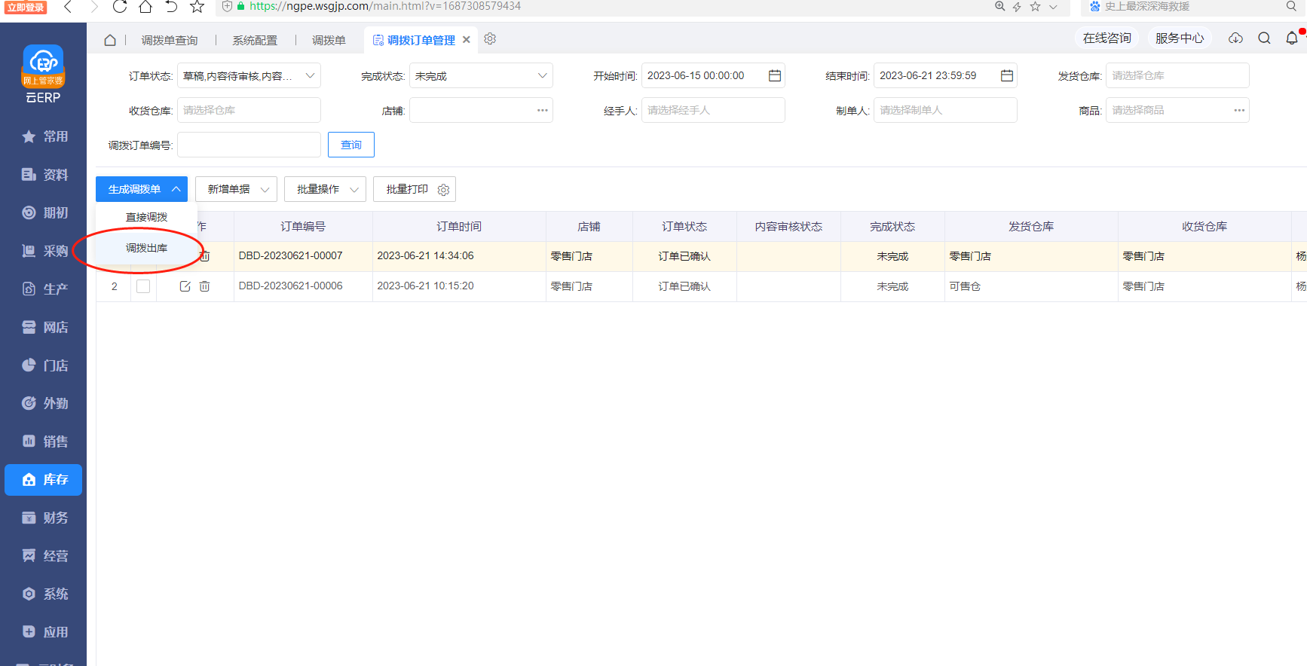Viewport: 1307px width, 666px height.
Task: Delete order DBD-20230621-00006 trash icon
Action: 204,286
